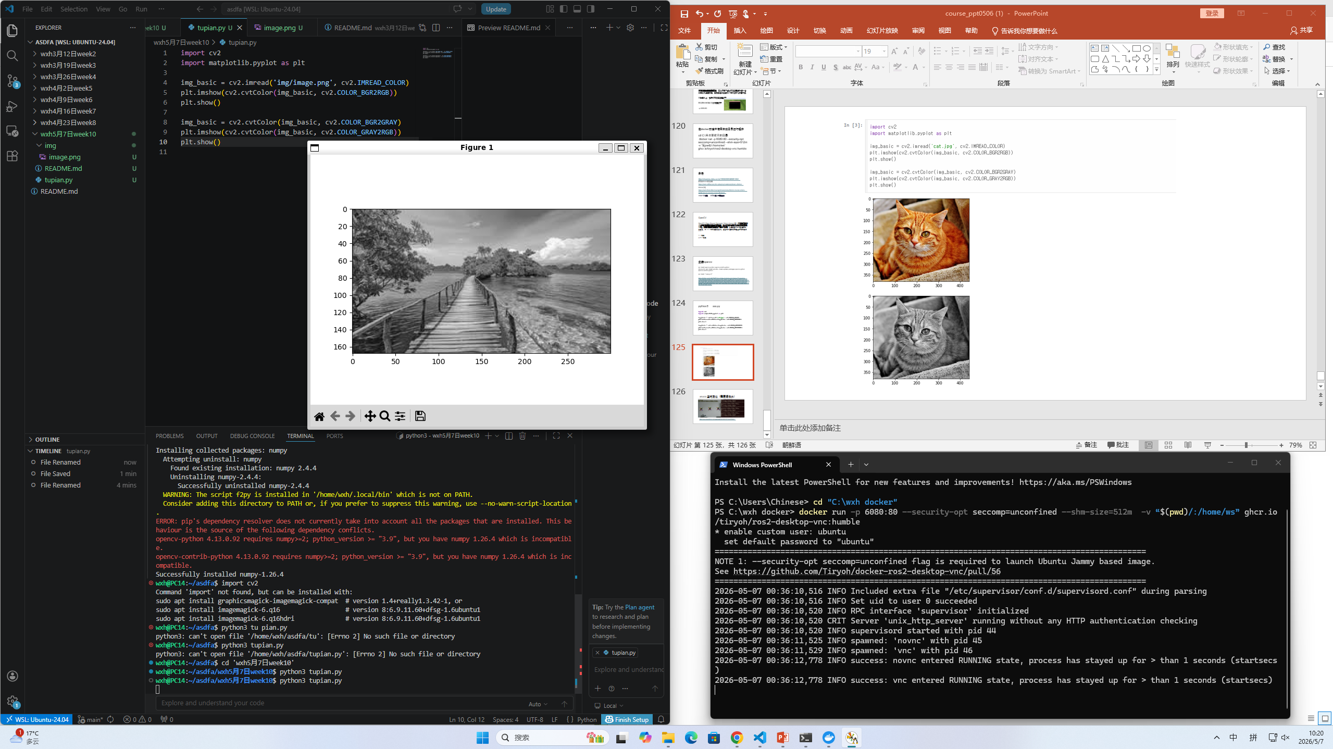The image size is (1333, 749).
Task: Click the Back arrow in Figure 1 toolbar
Action: coord(335,416)
